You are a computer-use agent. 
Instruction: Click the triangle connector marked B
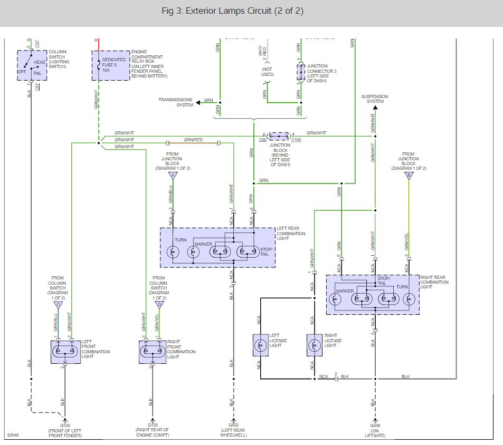pos(409,176)
